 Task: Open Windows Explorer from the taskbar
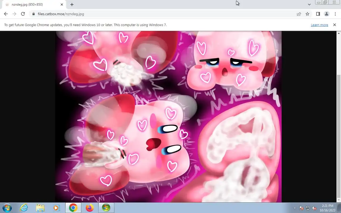click(40, 208)
